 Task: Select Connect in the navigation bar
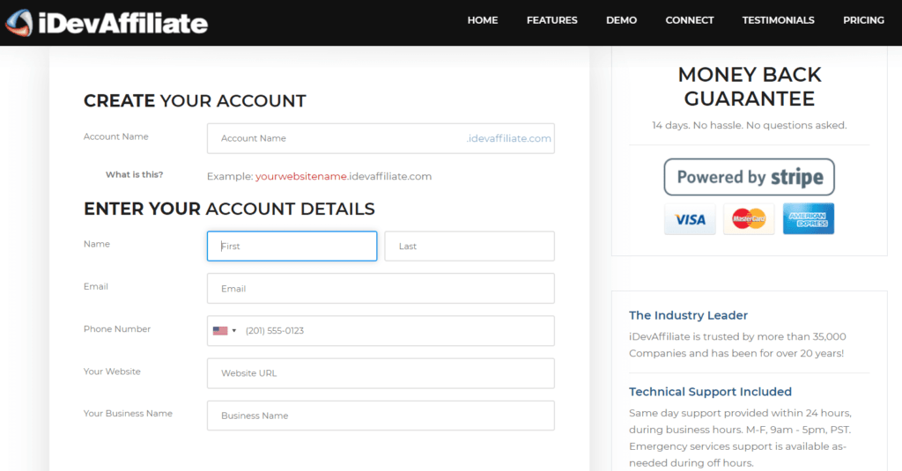tap(690, 20)
